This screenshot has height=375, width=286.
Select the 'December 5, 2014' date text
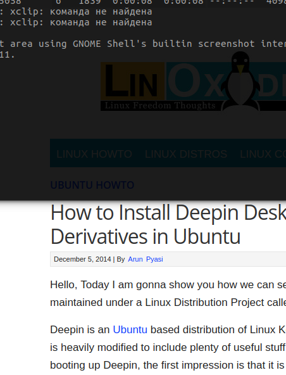(82, 259)
